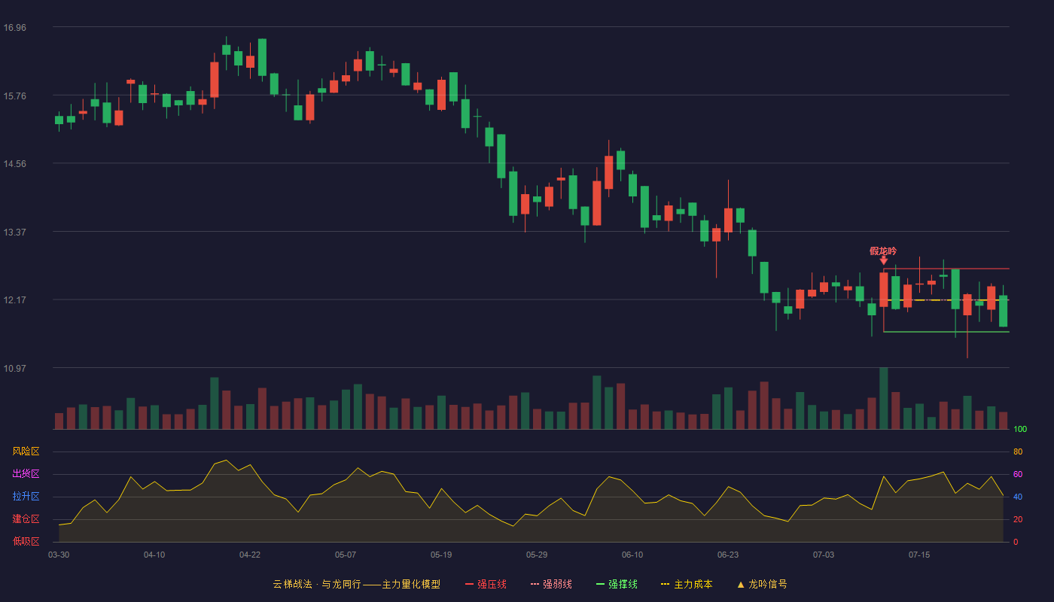
Task: Click the 04-10 date axis label
Action: click(x=154, y=555)
